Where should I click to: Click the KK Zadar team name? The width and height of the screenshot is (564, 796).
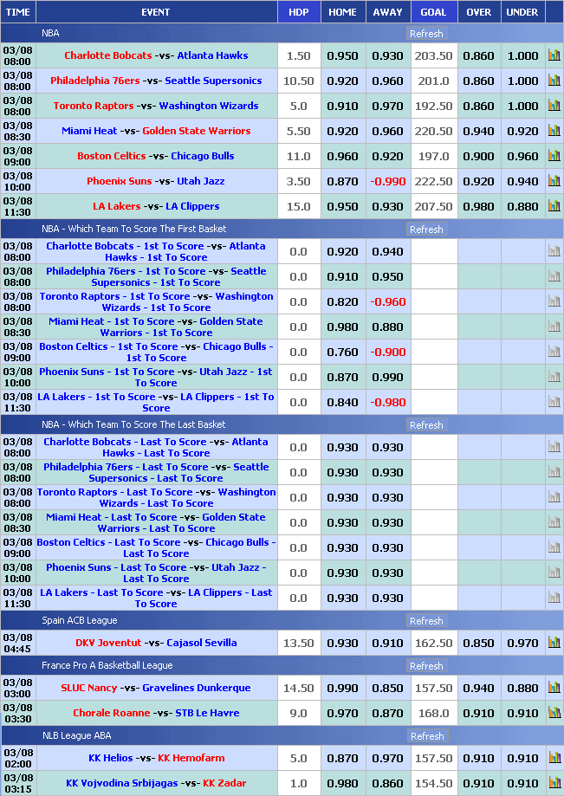coord(224,782)
